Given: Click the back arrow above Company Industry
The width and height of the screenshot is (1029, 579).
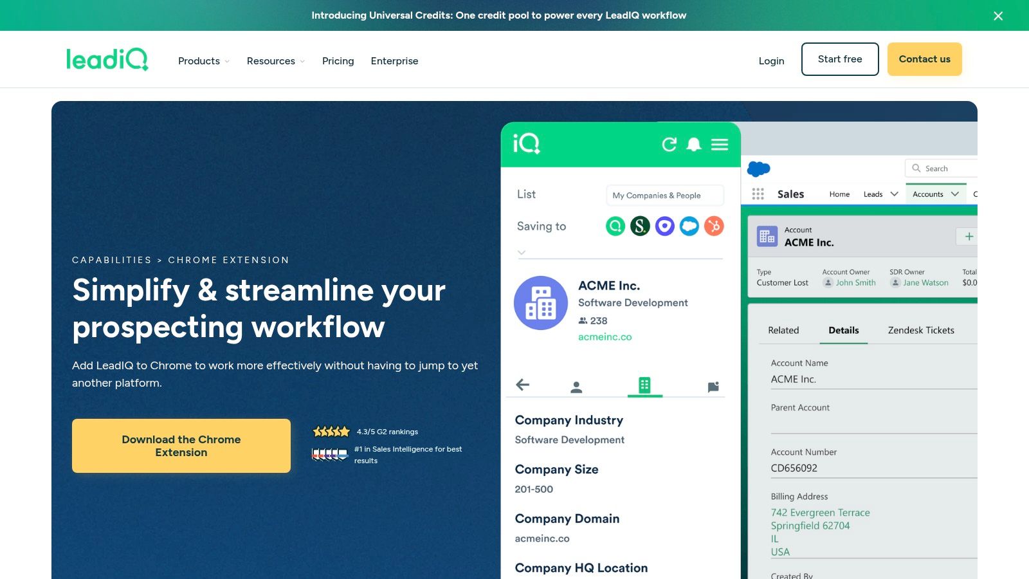Looking at the screenshot, I should (x=522, y=385).
